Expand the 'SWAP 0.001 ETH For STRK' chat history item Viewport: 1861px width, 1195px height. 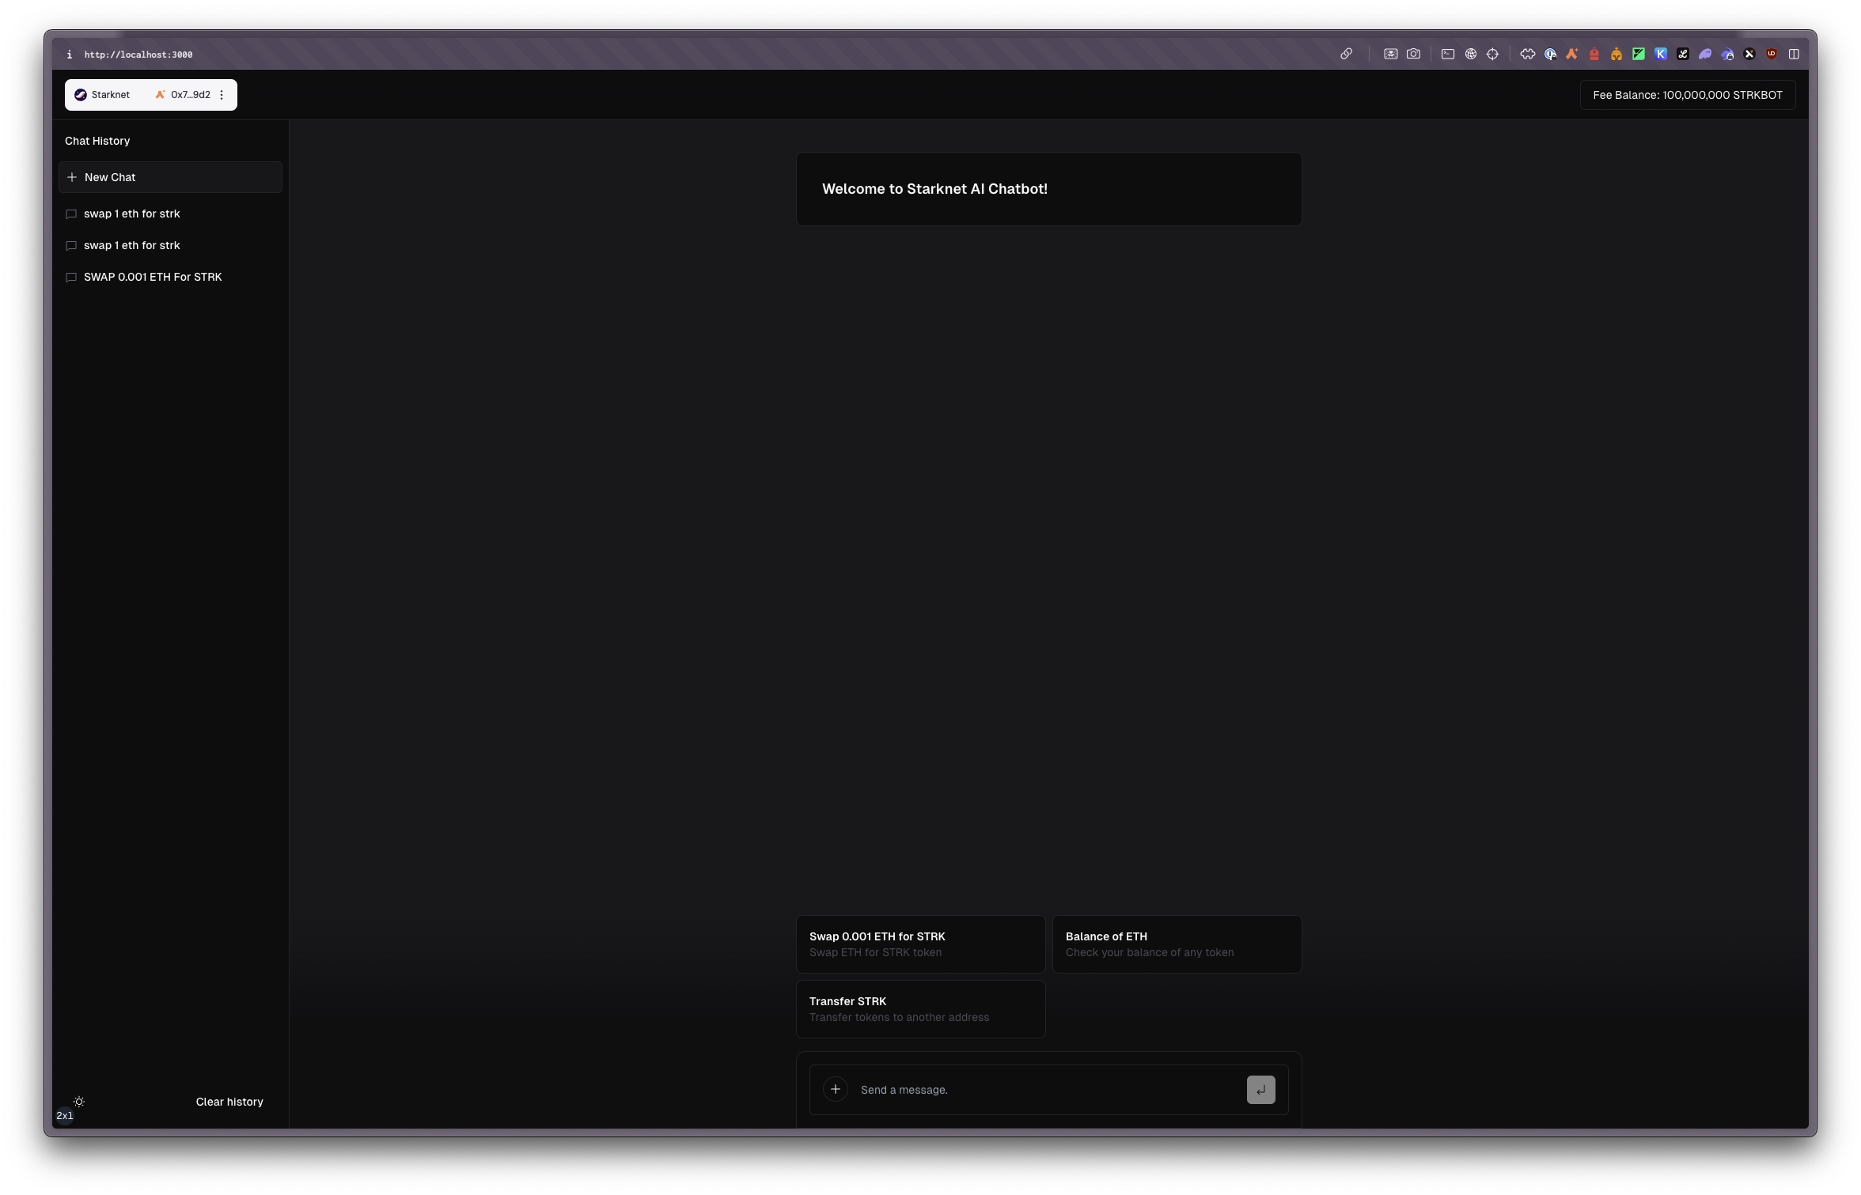(152, 277)
